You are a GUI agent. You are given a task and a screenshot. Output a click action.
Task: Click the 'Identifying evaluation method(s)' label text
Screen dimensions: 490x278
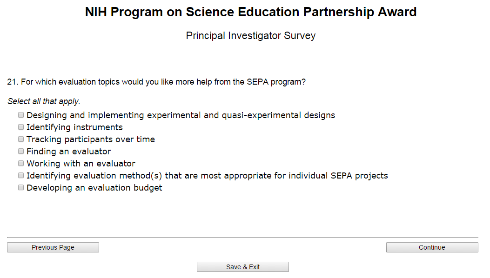[207, 176]
